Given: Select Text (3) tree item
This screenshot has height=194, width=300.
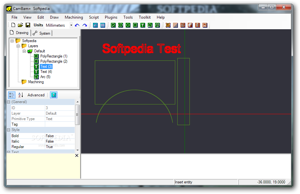Looking at the screenshot, I should [x=46, y=66].
